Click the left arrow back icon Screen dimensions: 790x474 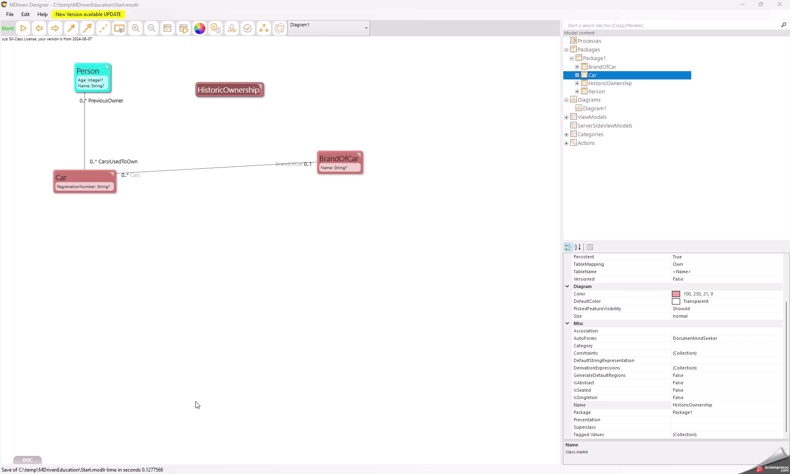tap(39, 28)
